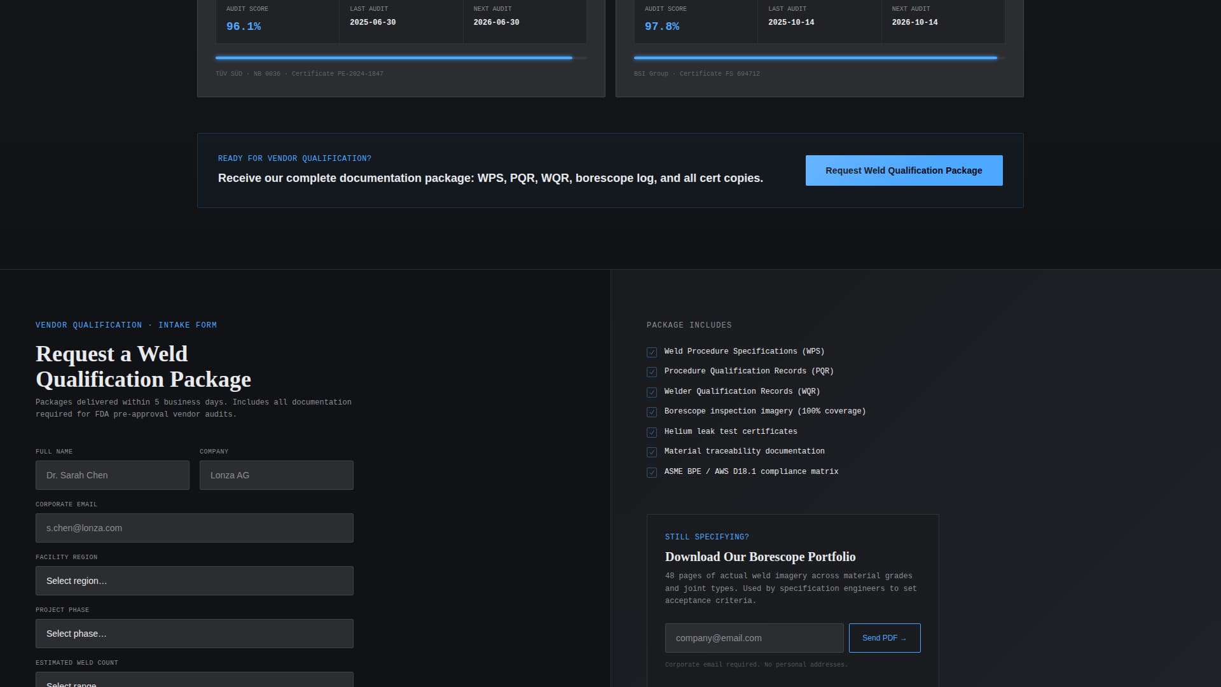Focus the Corporate Email input field

[194, 527]
